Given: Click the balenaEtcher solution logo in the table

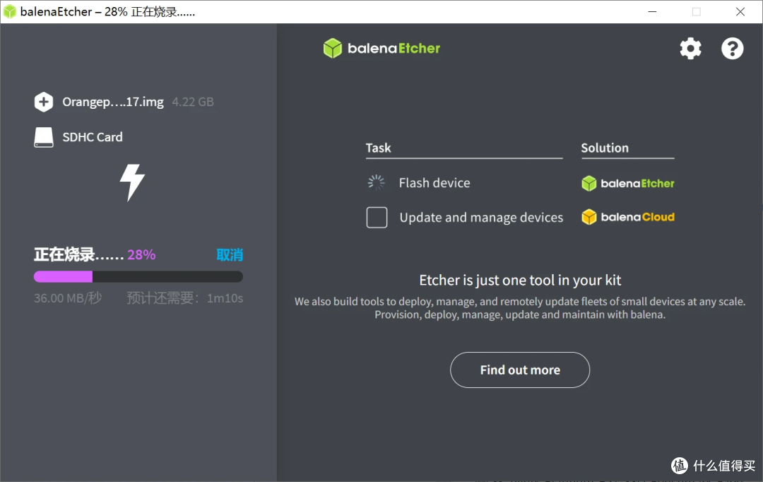Looking at the screenshot, I should (628, 184).
